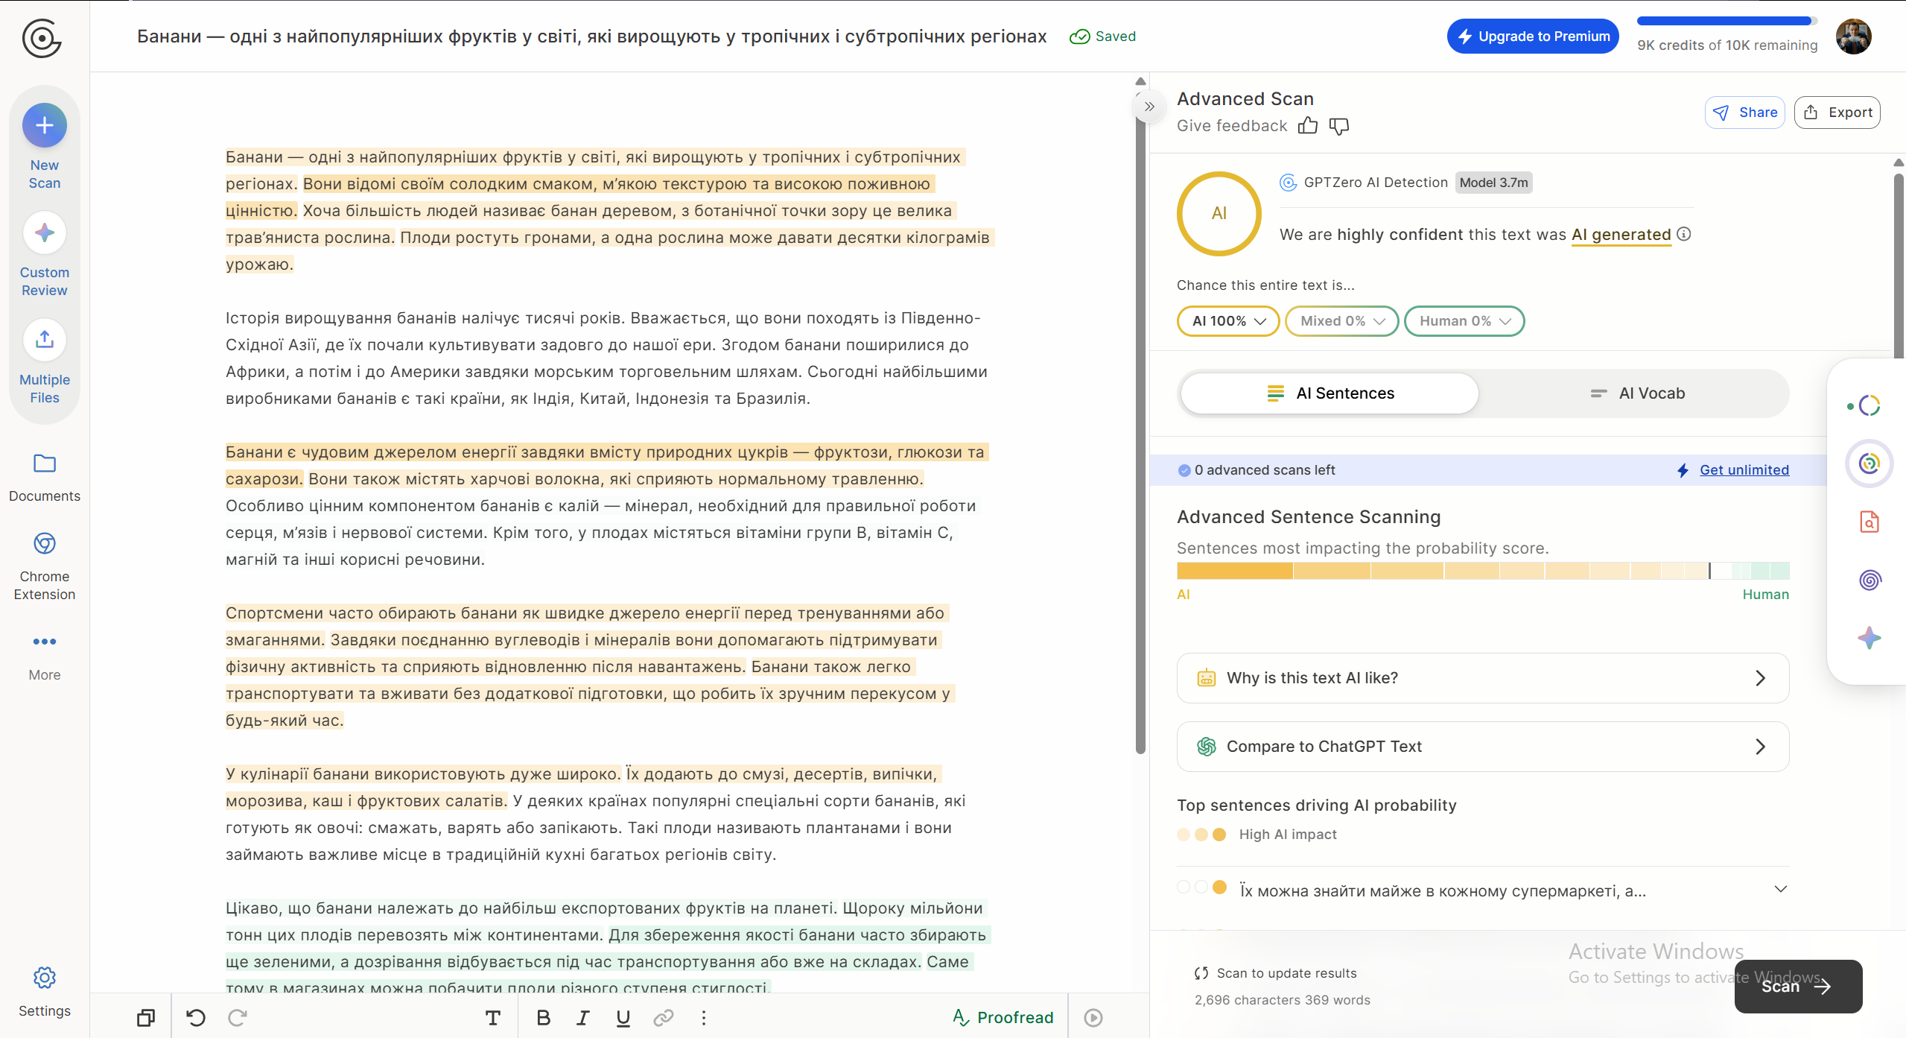
Task: Open the colorful sparkle side icon
Action: point(1870,638)
